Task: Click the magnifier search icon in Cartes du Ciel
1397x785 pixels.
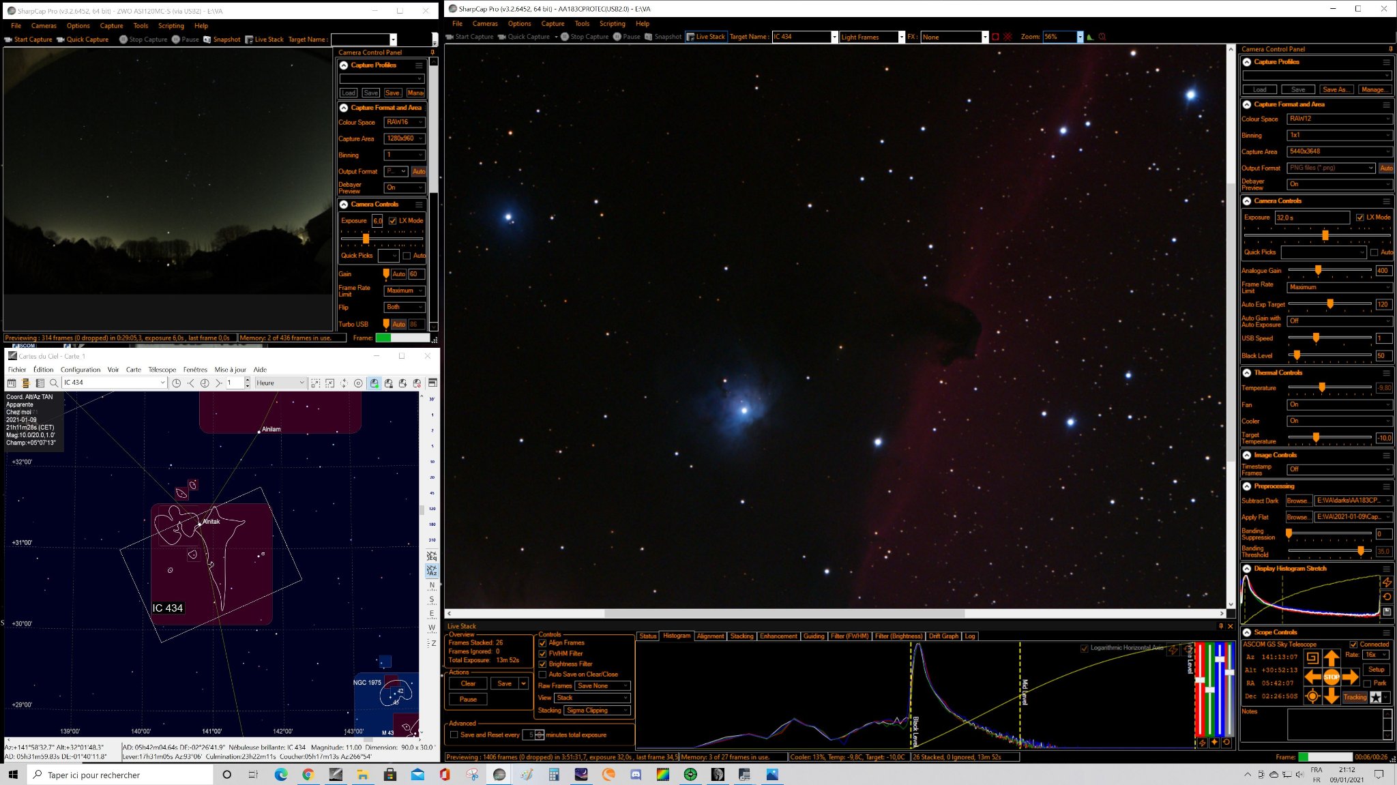Action: point(54,383)
